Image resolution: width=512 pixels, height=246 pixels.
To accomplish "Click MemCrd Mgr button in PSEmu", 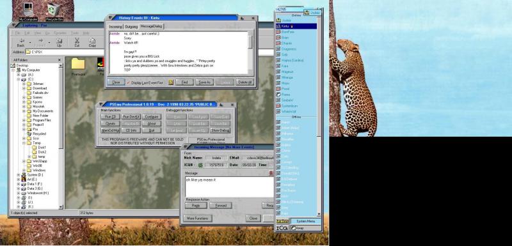I will [x=110, y=130].
